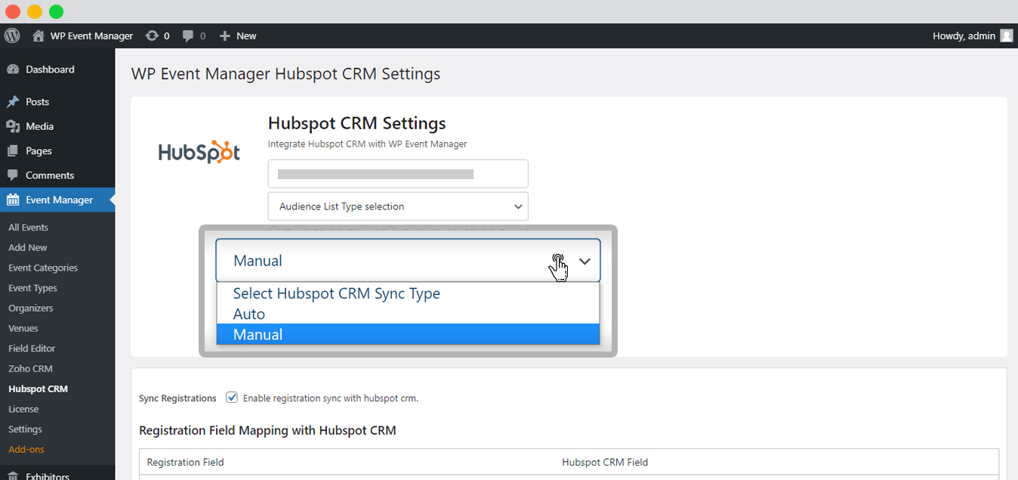
Task: Choose Auto from the sync type list
Action: [x=408, y=314]
